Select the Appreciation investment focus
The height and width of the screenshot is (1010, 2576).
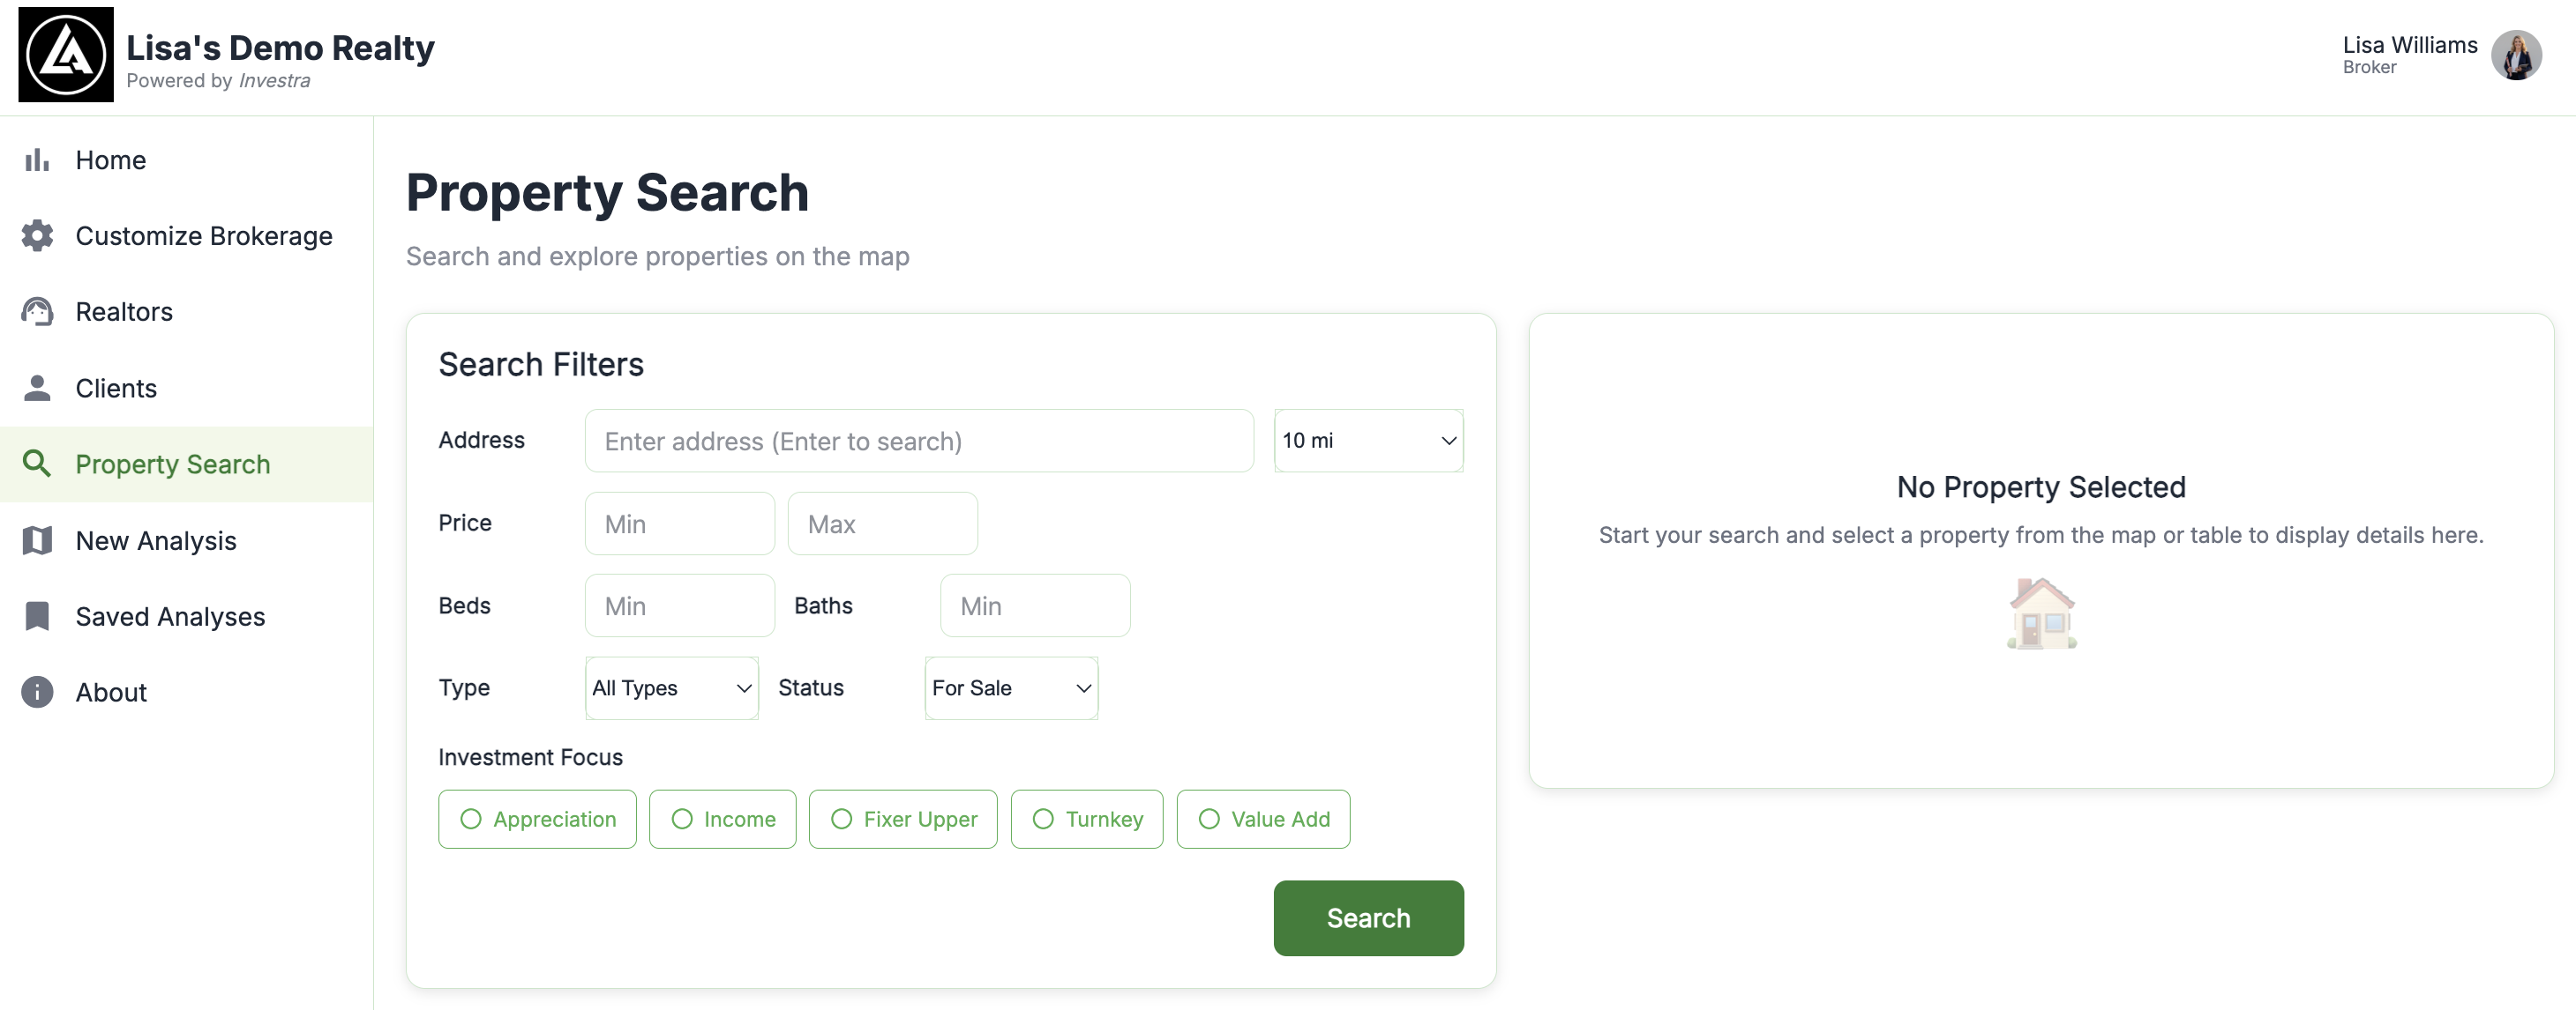(536, 819)
